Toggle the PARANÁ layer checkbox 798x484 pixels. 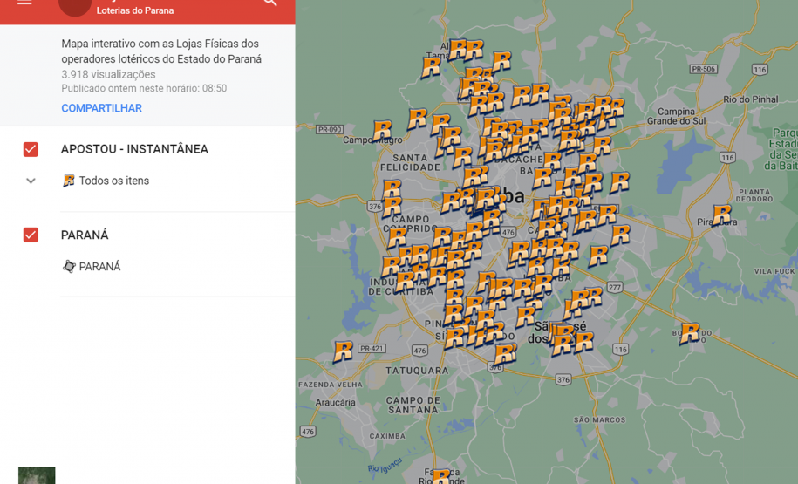[31, 235]
